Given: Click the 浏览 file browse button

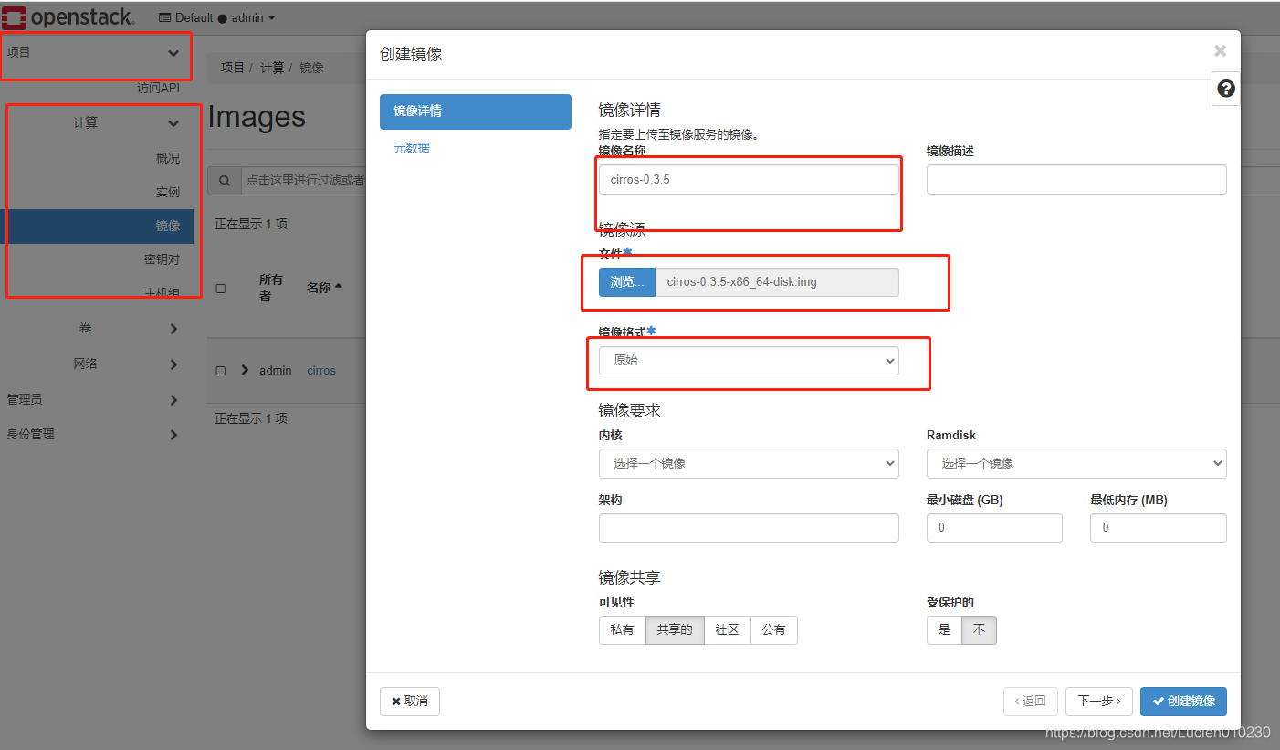Looking at the screenshot, I should (627, 282).
